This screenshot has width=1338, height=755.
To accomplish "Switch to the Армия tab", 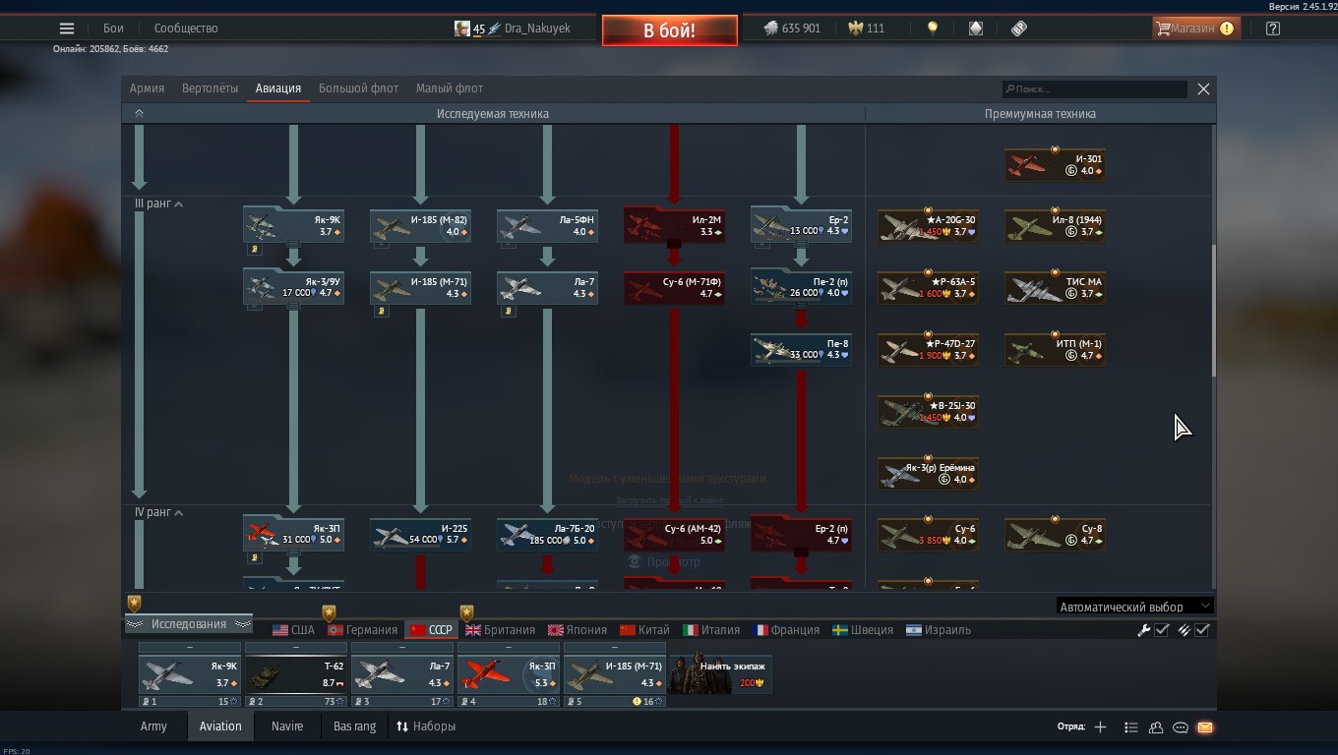I will pyautogui.click(x=147, y=88).
